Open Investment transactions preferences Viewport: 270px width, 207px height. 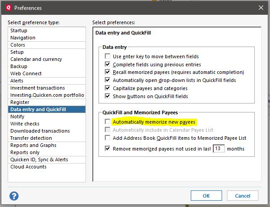click(47, 88)
